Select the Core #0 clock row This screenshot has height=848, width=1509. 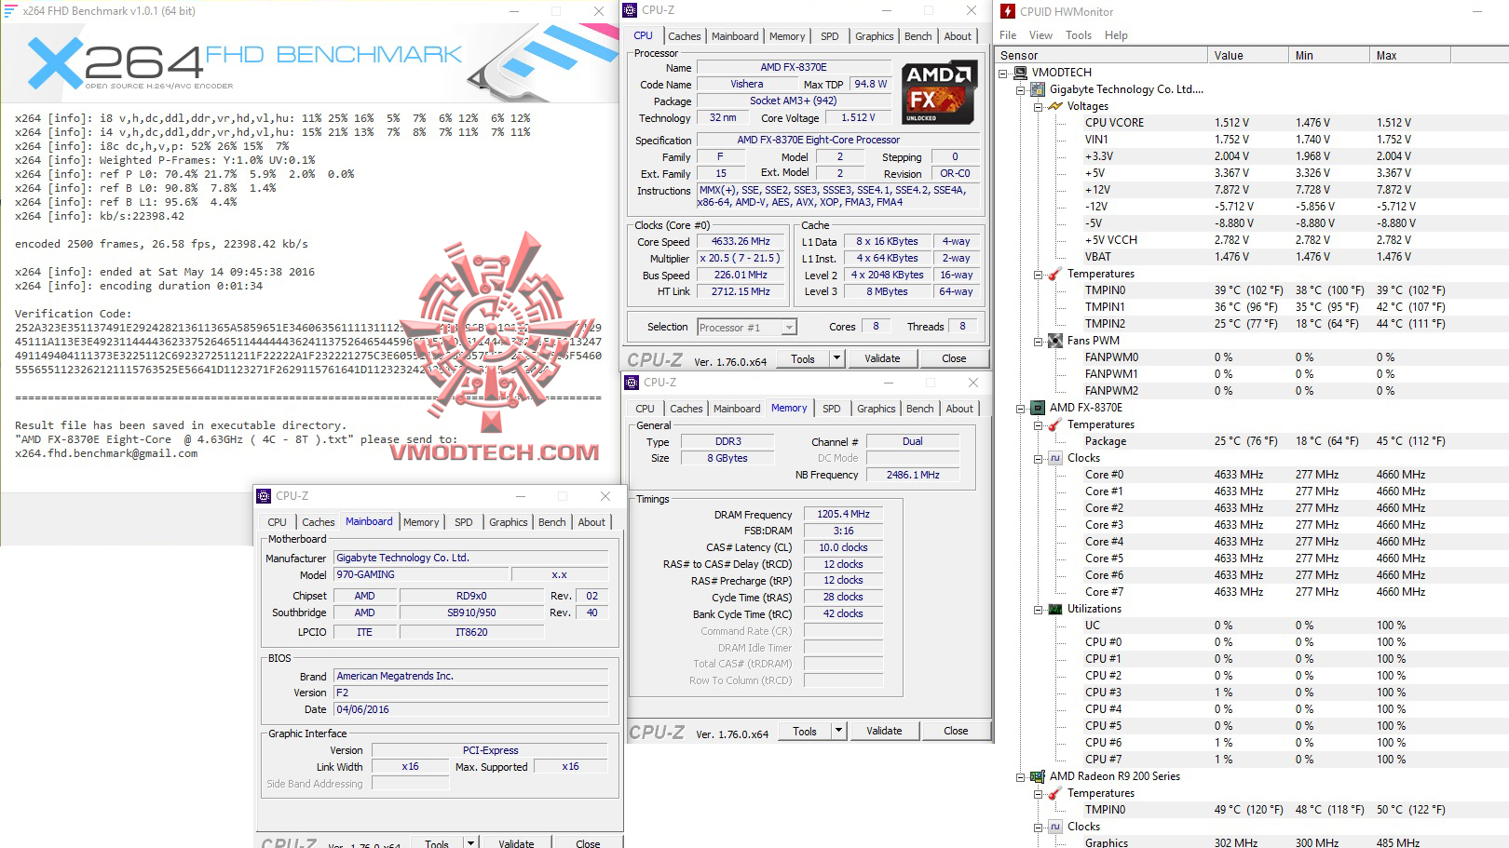coord(1252,475)
